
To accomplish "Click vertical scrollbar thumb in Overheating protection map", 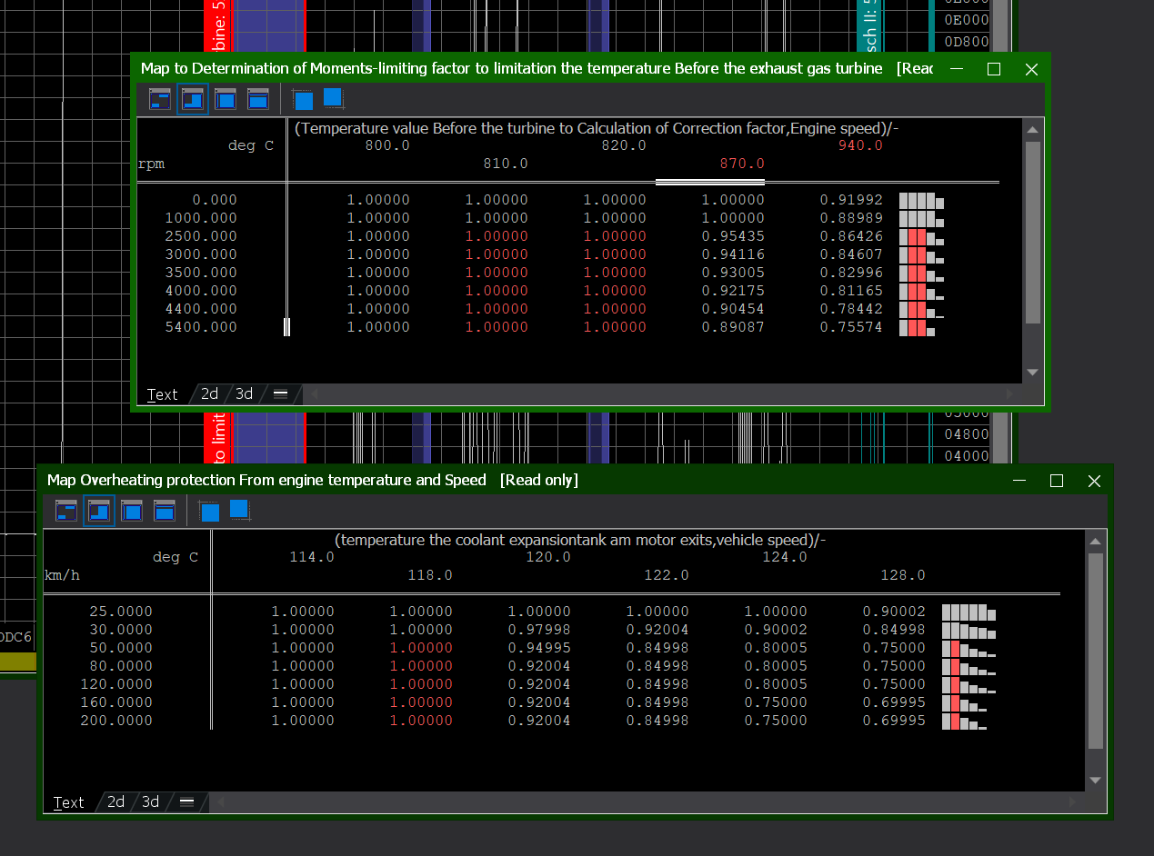I will (1096, 651).
